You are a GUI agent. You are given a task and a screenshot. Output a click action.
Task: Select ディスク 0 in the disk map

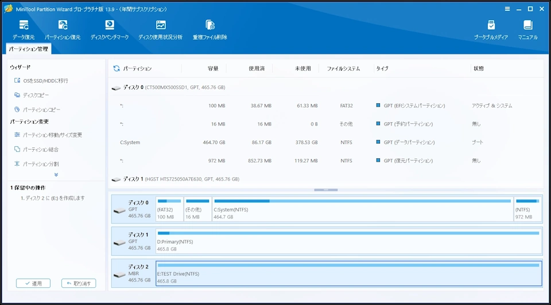tap(134, 209)
